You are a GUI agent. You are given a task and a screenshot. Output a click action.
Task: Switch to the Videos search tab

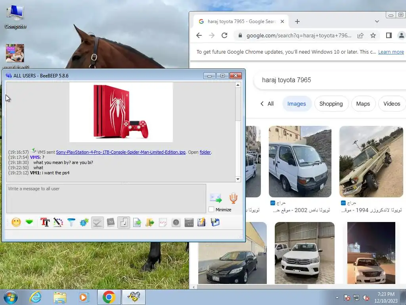tap(391, 104)
